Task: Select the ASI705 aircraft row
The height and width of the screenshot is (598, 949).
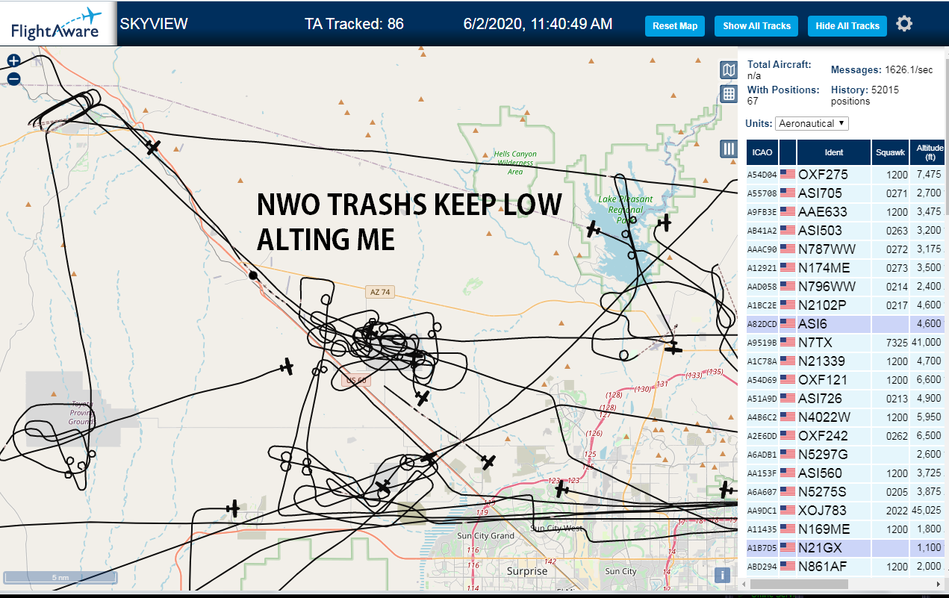Action: point(846,193)
